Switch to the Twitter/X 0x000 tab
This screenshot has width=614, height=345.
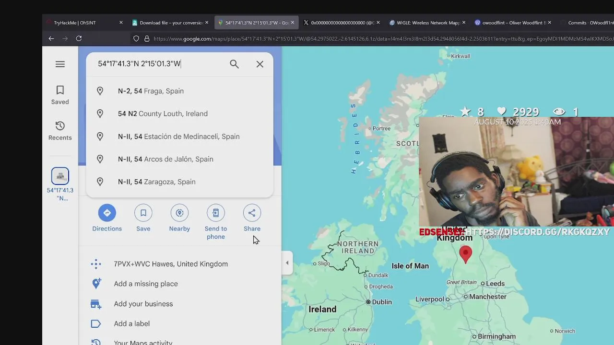tap(342, 23)
